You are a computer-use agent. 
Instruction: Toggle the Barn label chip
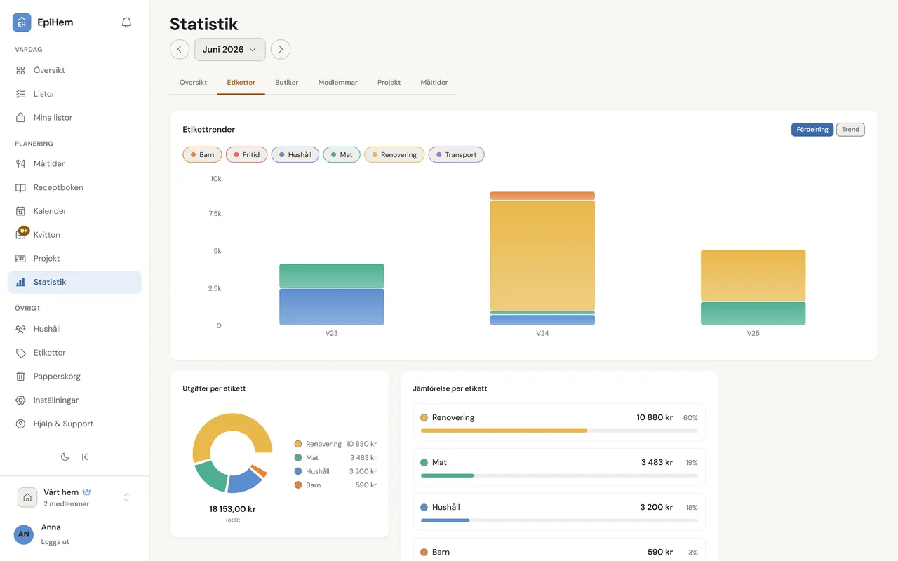tap(202, 155)
